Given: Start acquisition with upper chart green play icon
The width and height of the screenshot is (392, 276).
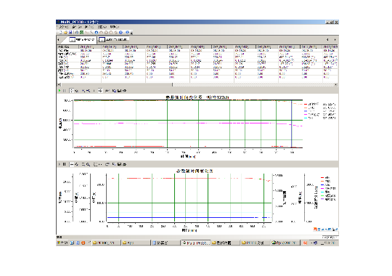Looking at the screenshot, I should tap(60, 91).
